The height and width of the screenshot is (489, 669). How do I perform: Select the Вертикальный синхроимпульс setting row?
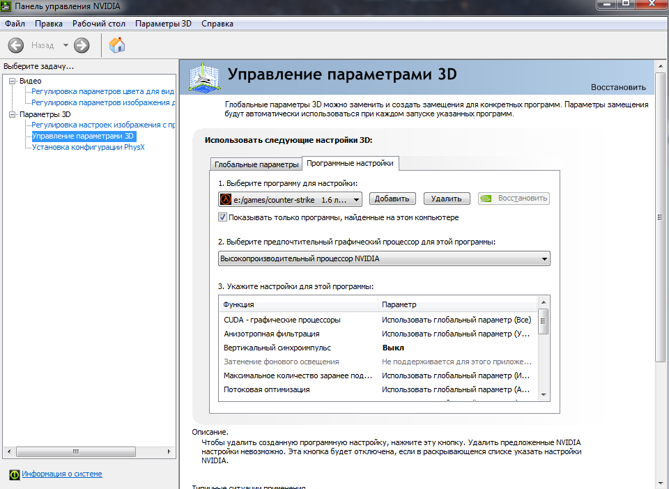click(378, 348)
